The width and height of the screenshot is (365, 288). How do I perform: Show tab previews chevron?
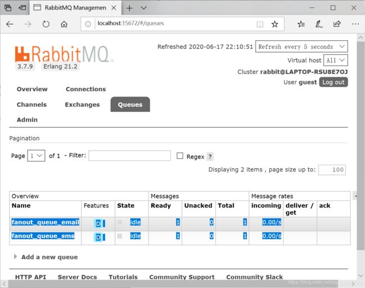144,8
